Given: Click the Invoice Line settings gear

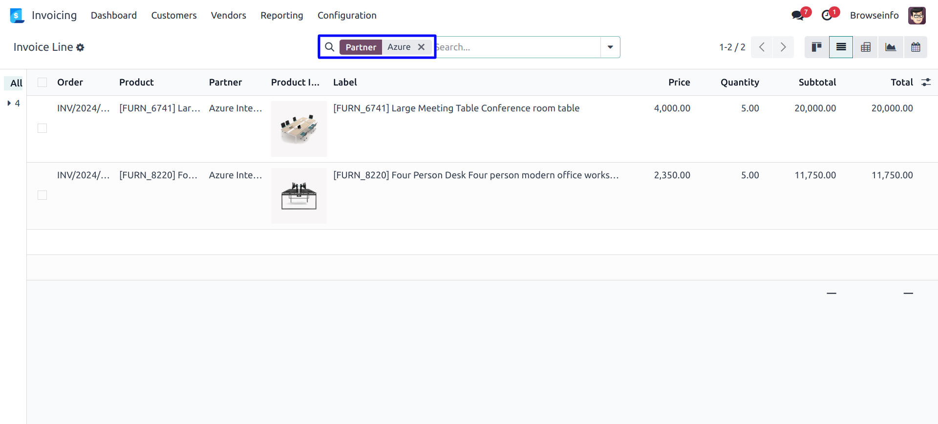Looking at the screenshot, I should click(x=80, y=47).
